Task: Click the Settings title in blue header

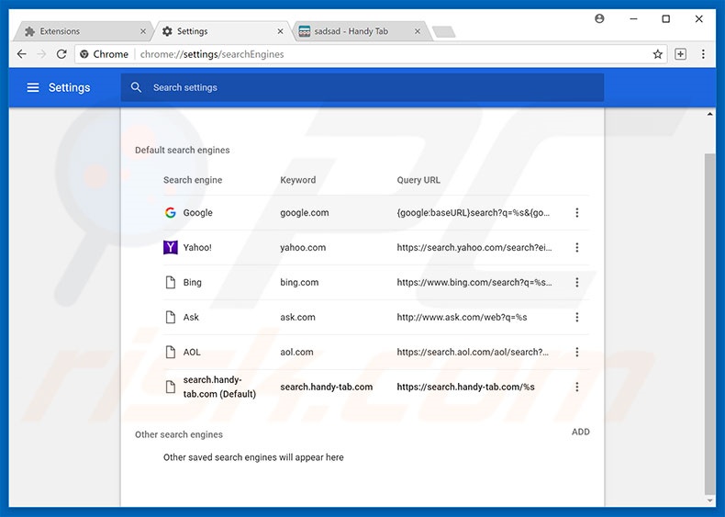Action: (x=70, y=87)
